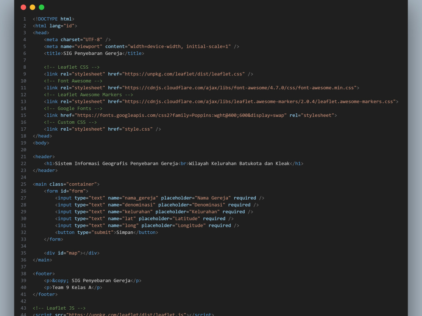Click the main class="container" tag
Image resolution: width=422 pixels, height=316 pixels.
click(x=66, y=184)
